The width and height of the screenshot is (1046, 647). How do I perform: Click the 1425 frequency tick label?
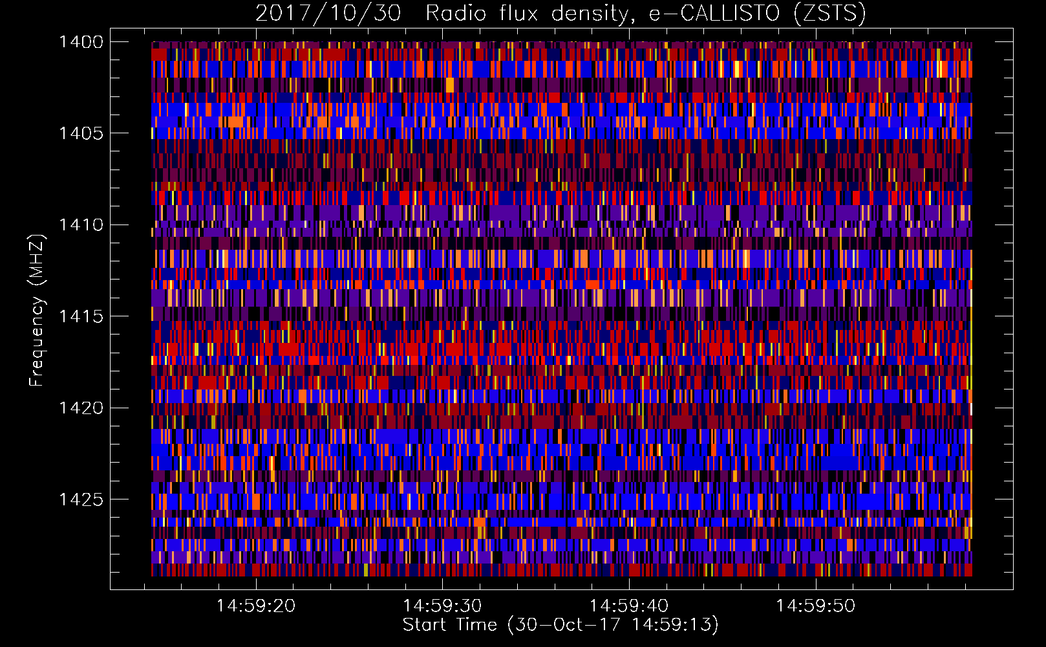[81, 499]
